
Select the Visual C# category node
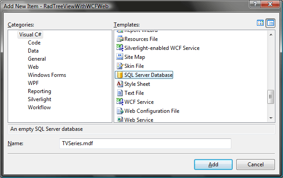click(30, 35)
